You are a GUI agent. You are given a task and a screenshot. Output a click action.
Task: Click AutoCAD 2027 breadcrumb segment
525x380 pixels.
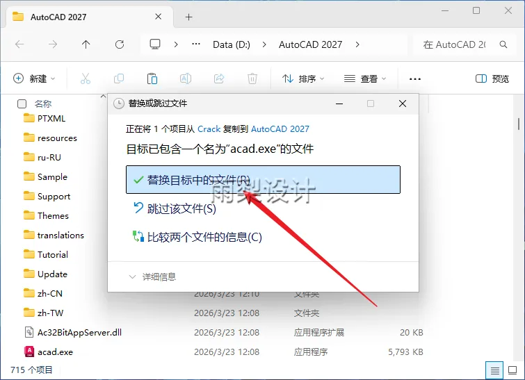pyautogui.click(x=310, y=44)
